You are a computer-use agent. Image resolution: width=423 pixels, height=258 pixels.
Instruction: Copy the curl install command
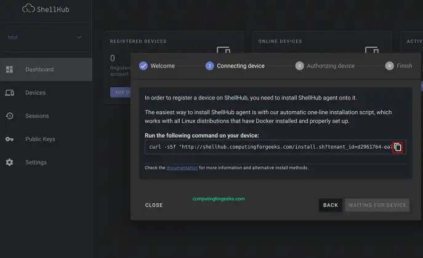point(398,147)
